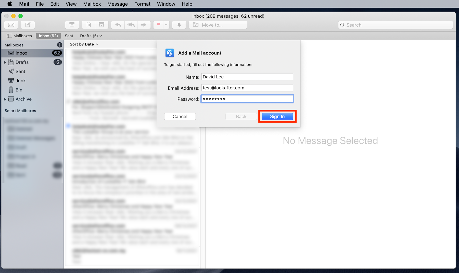This screenshot has height=273, width=459.
Task: Open the flag color dropdown arrow
Action: tap(166, 25)
